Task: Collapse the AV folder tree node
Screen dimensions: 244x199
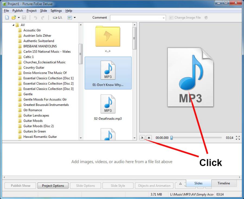Action: 13,25
